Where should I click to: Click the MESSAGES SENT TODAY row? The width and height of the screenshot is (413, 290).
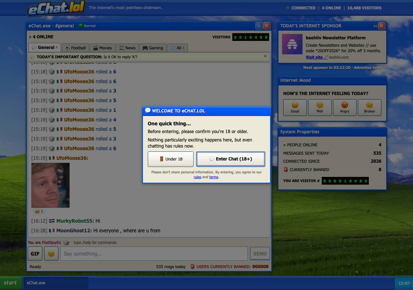[332, 153]
